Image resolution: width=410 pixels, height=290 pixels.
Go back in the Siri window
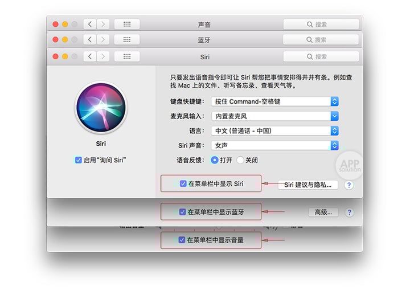90,56
